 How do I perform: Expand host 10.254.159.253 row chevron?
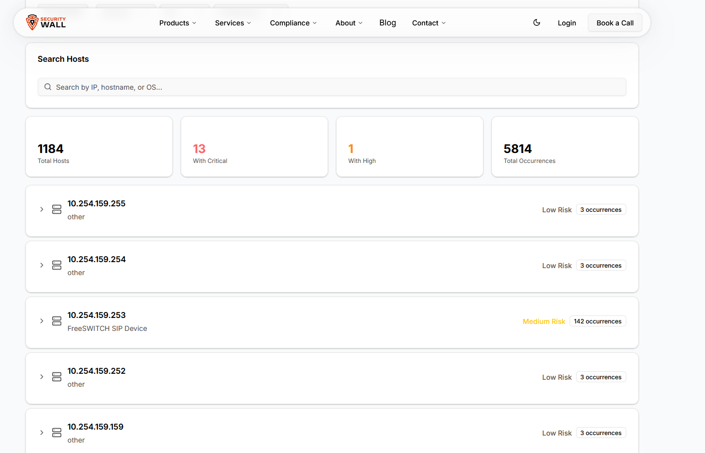pyautogui.click(x=42, y=321)
